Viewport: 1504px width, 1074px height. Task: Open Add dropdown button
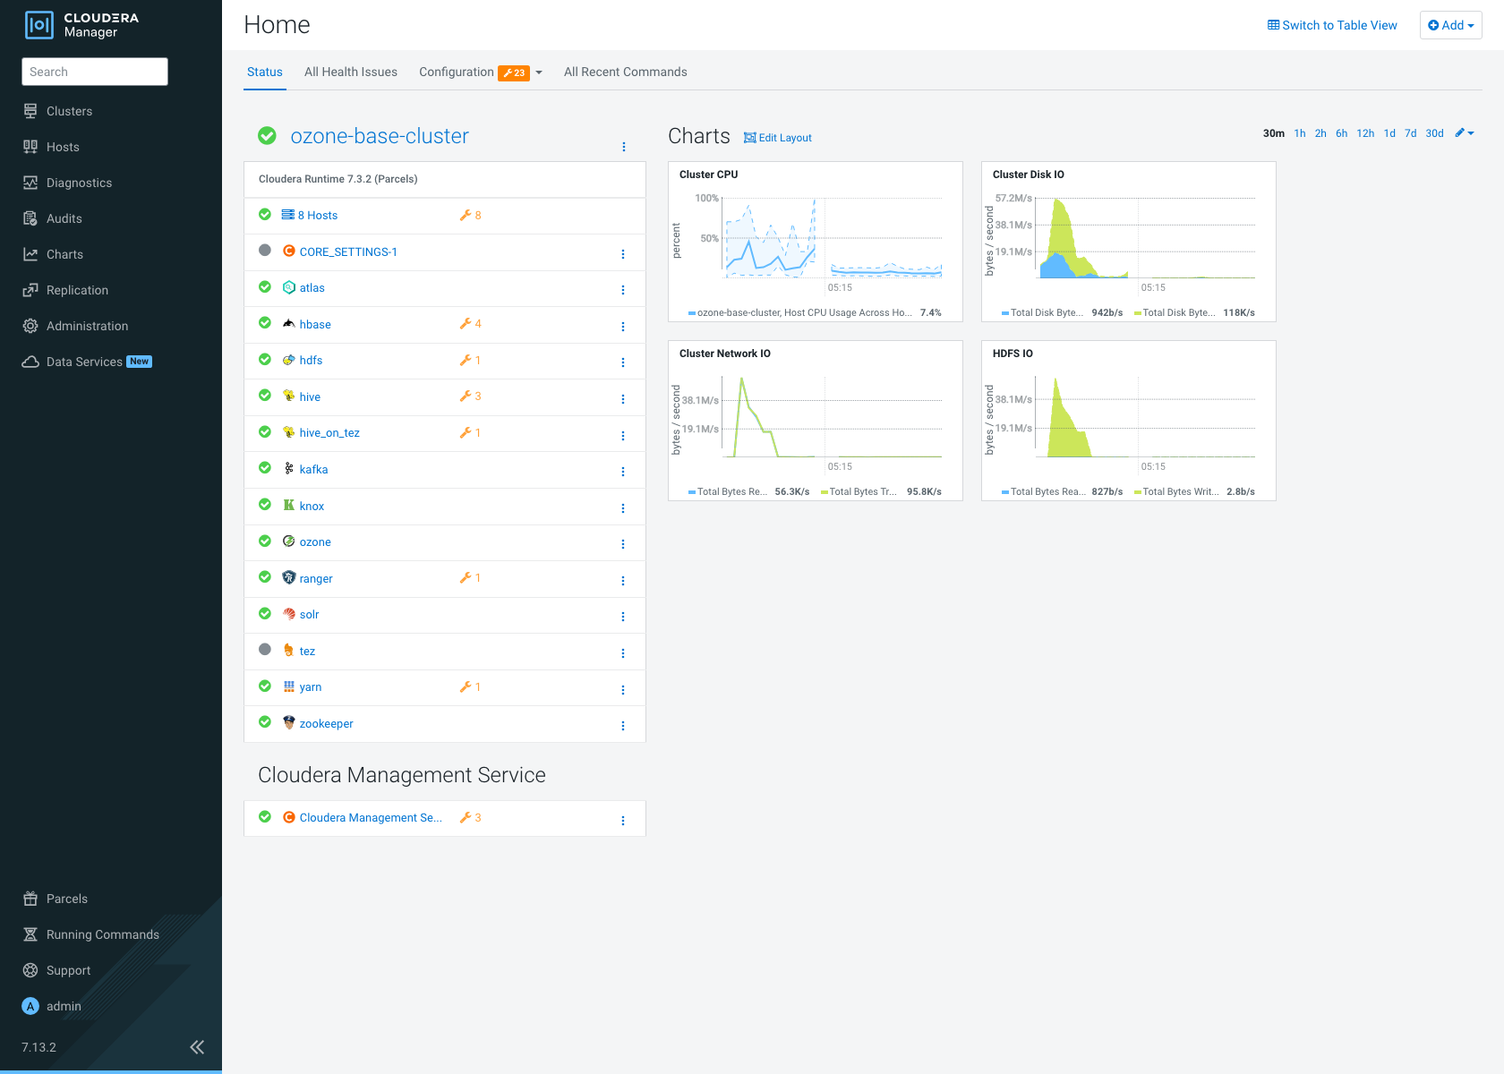(x=1450, y=25)
